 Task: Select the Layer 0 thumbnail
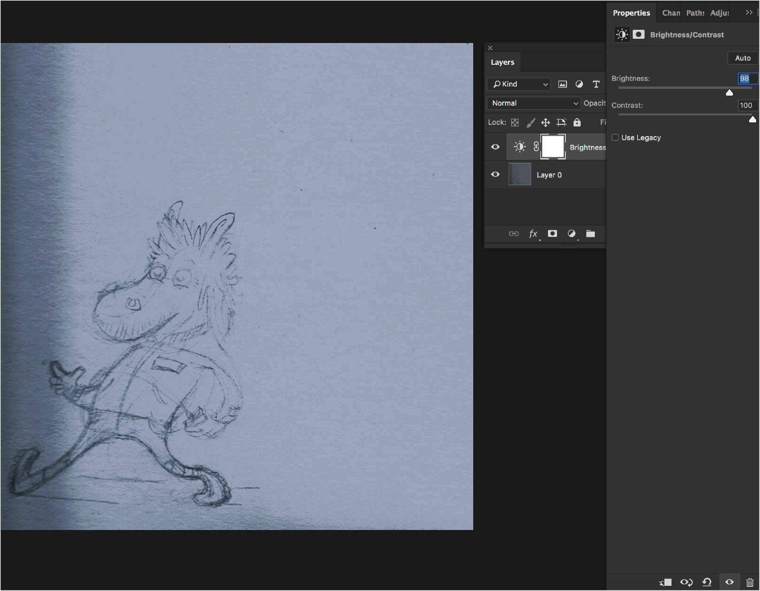coord(520,174)
